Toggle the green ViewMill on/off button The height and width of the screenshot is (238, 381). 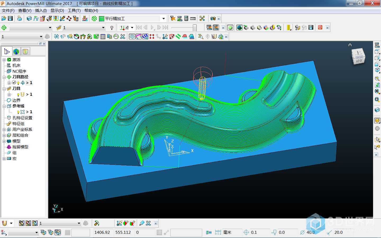(x=230, y=28)
